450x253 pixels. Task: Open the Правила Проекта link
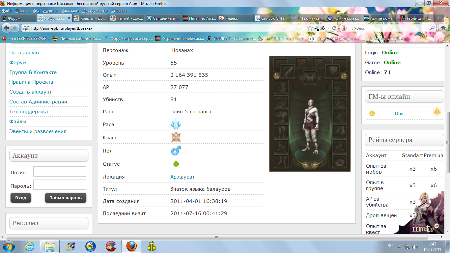tap(31, 82)
